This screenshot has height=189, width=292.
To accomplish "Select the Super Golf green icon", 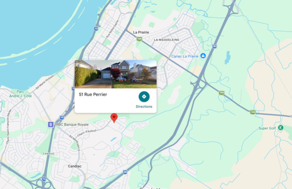I will 281,128.
